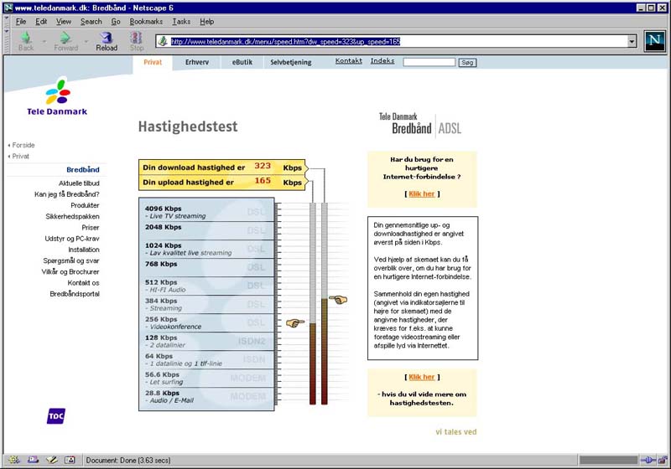Focus the search text field beside Søg
This screenshot has width=671, height=469.
click(x=429, y=62)
